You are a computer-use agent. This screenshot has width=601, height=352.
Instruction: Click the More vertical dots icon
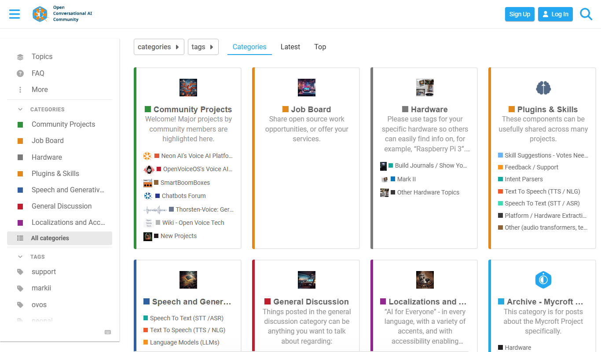point(20,90)
